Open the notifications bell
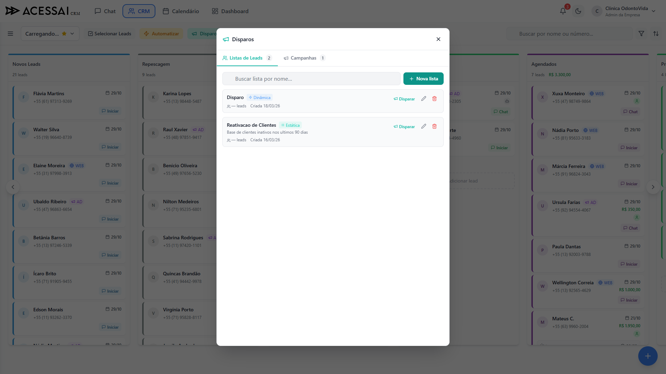The image size is (666, 374). [x=563, y=11]
